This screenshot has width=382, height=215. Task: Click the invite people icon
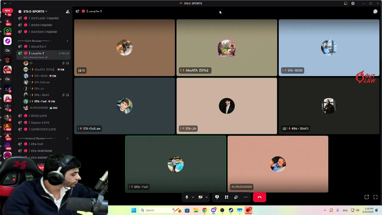tap(68, 12)
